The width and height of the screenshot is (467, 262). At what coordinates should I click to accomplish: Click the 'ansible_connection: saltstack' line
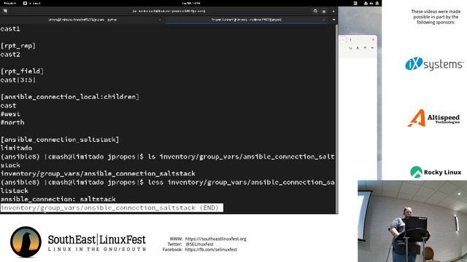(58, 199)
